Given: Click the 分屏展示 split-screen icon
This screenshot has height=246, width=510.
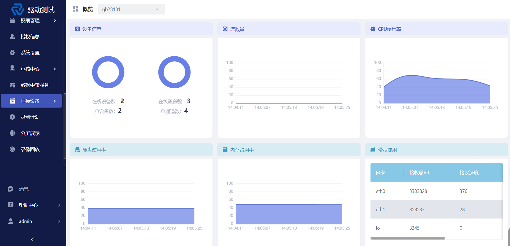Looking at the screenshot, I should (x=12, y=133).
